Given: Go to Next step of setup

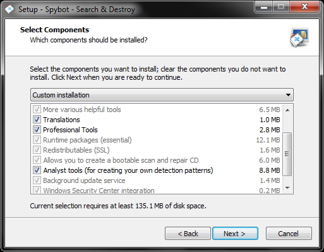Looking at the screenshot, I should pyautogui.click(x=235, y=234).
